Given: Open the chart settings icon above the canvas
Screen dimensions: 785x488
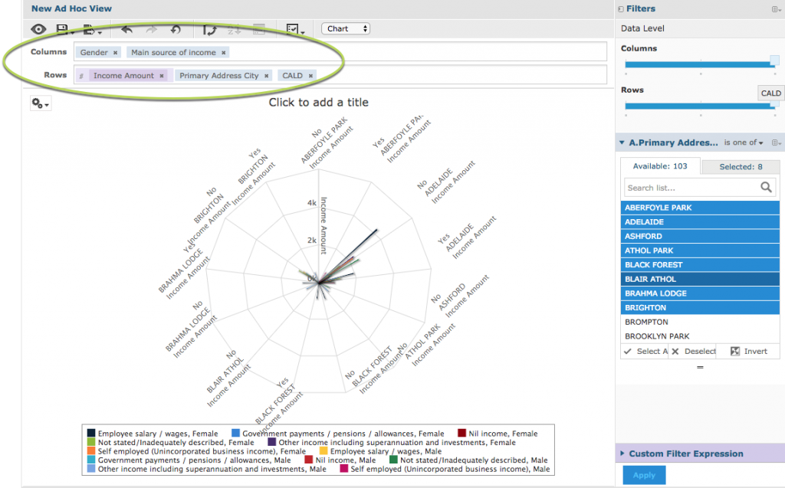Looking at the screenshot, I should coord(40,102).
